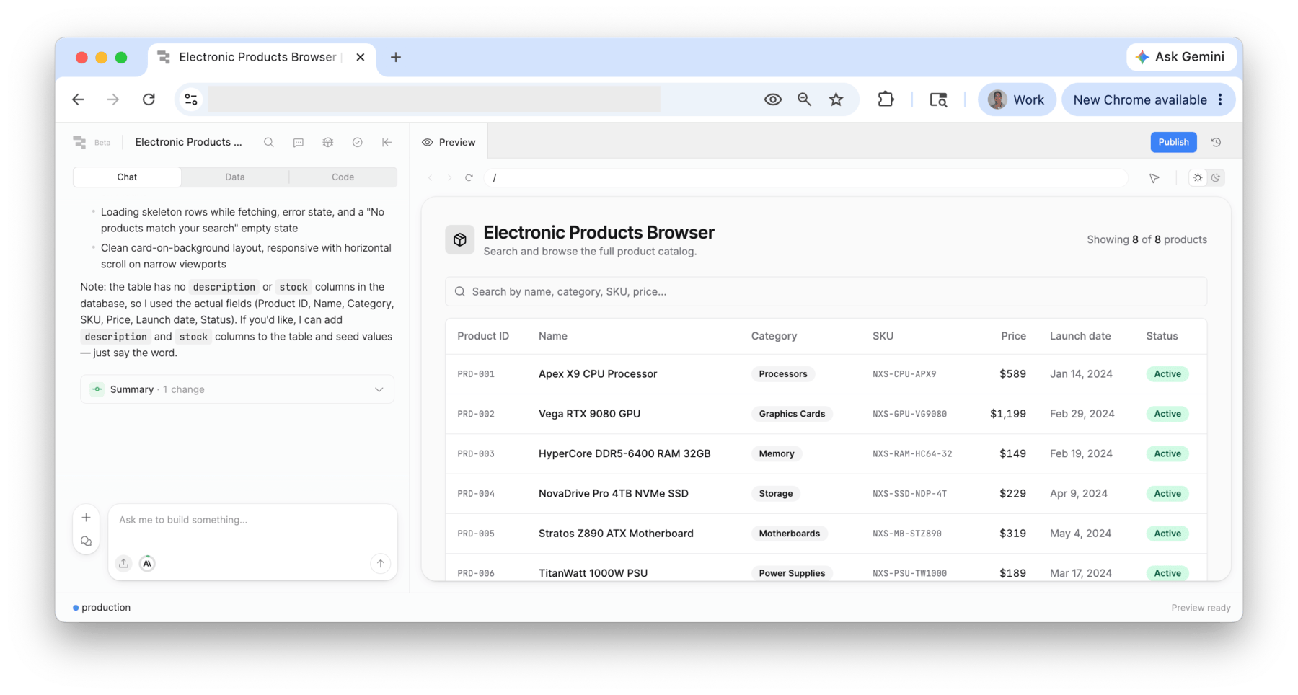Collapse the left sidebar panel
Image resolution: width=1298 pixels, height=695 pixels.
[x=387, y=142]
